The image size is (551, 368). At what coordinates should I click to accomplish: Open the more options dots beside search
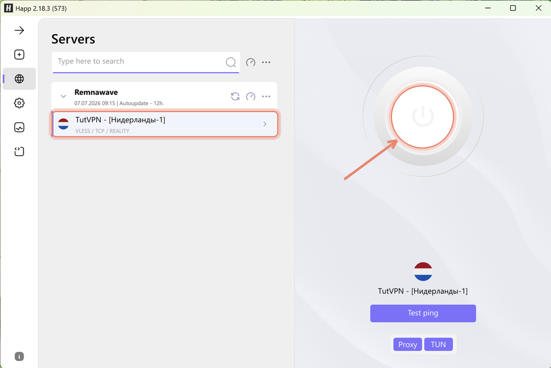[266, 62]
